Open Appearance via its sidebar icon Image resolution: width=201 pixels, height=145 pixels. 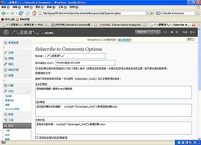(x=6, y=85)
